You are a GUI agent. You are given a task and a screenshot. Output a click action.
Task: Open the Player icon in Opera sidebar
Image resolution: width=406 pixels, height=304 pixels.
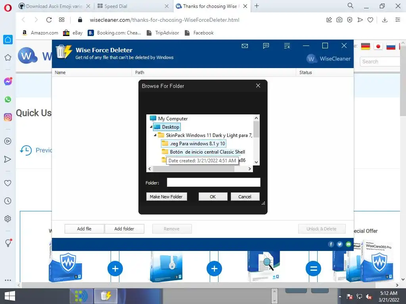[x=8, y=141]
